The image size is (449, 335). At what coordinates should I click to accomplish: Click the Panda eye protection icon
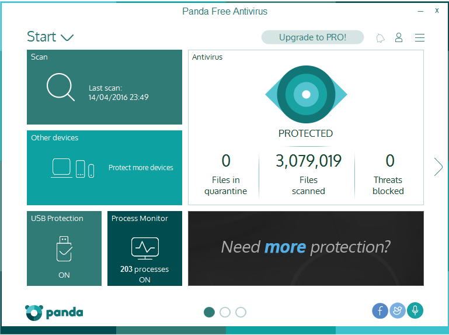pyautogui.click(x=306, y=94)
